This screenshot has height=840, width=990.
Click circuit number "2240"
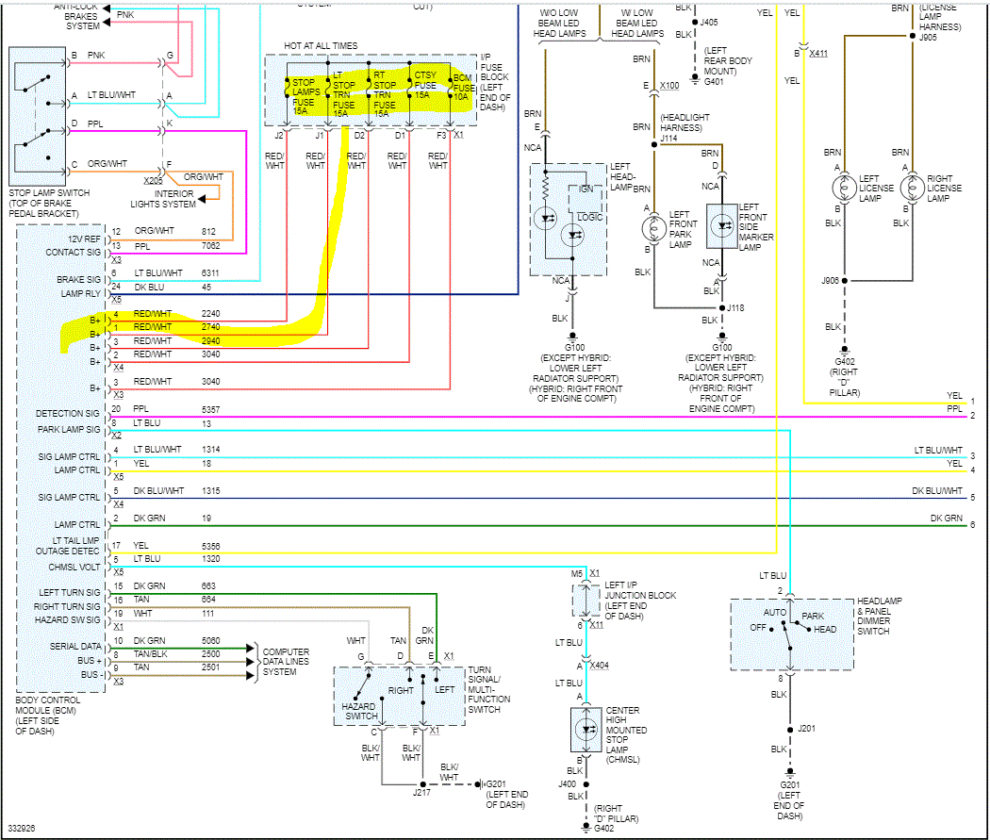click(211, 314)
